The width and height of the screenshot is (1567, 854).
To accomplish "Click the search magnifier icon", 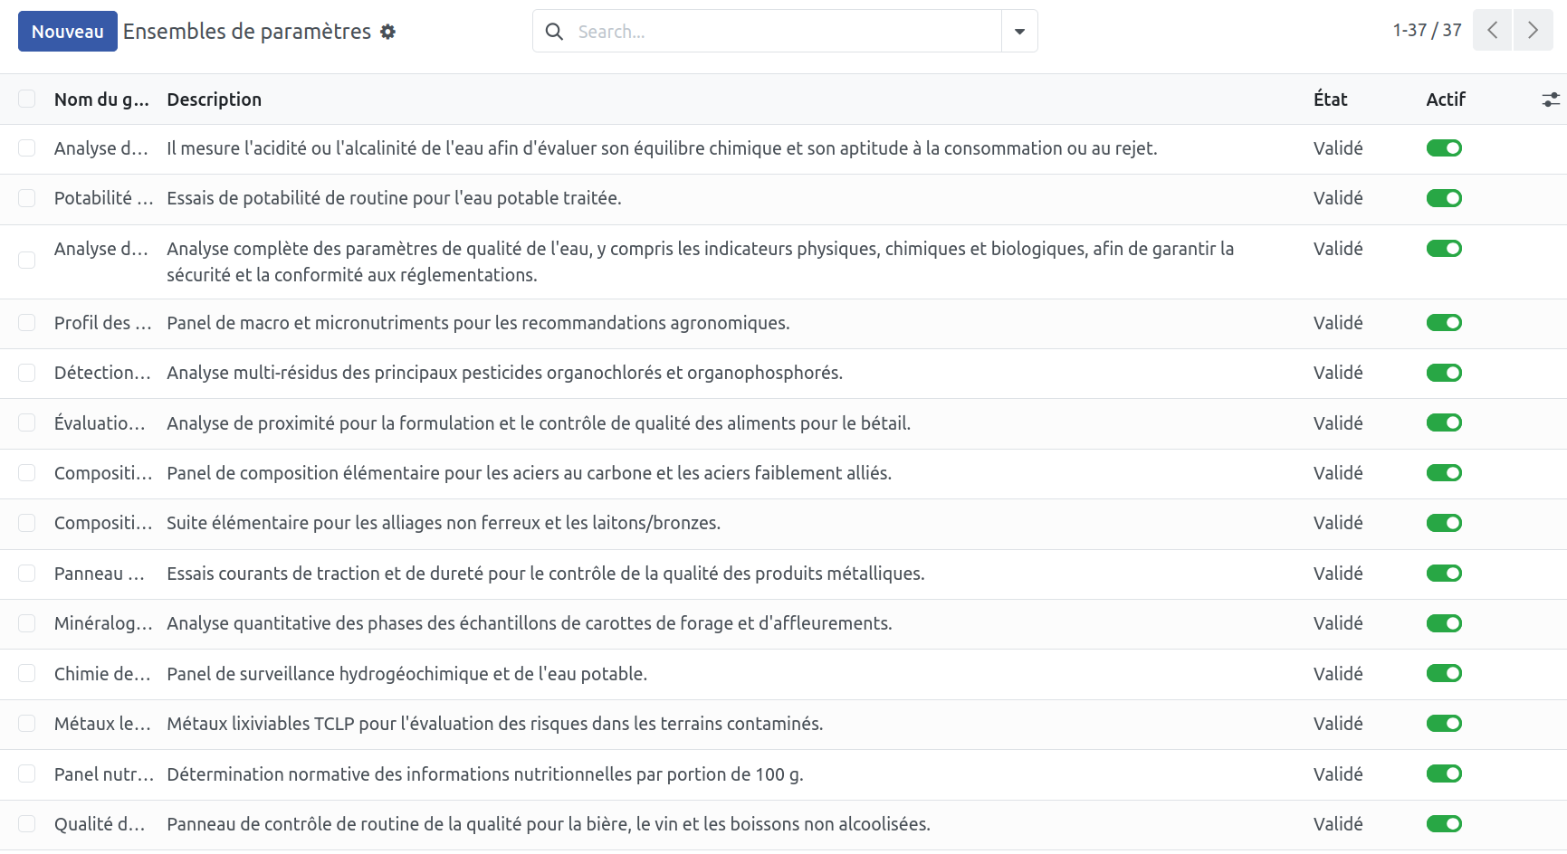I will point(554,32).
